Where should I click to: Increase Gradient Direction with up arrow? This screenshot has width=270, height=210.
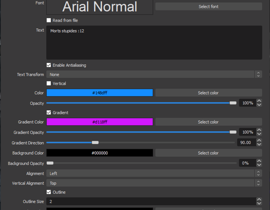(259, 140)
